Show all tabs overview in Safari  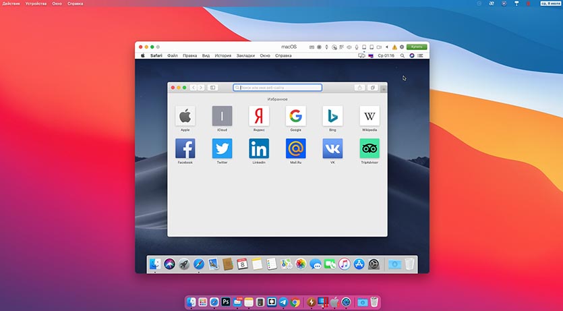pos(373,88)
